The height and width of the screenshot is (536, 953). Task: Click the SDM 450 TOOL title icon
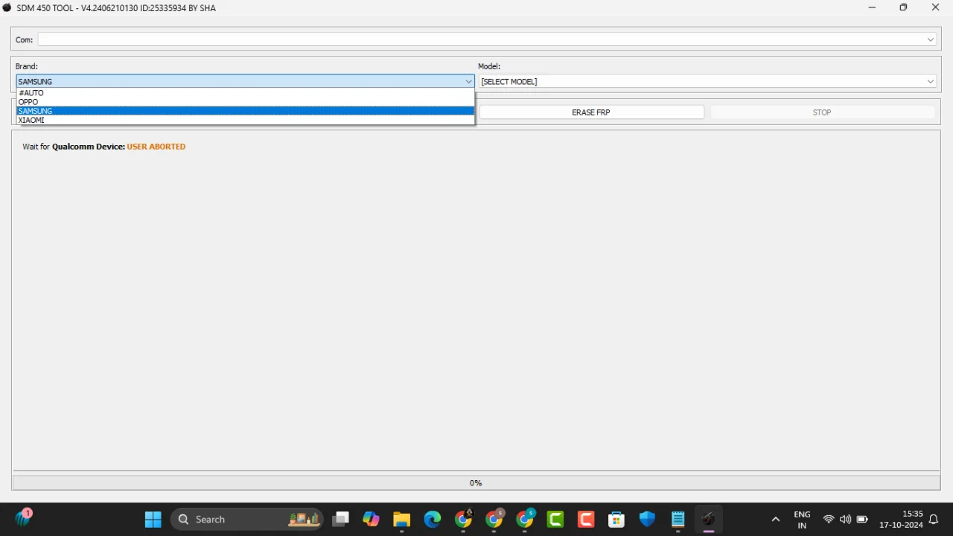tap(7, 7)
